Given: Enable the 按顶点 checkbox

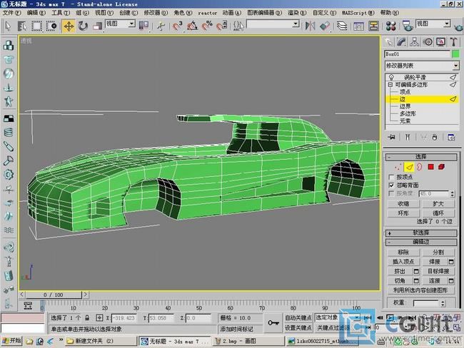Looking at the screenshot, I should tap(391, 177).
